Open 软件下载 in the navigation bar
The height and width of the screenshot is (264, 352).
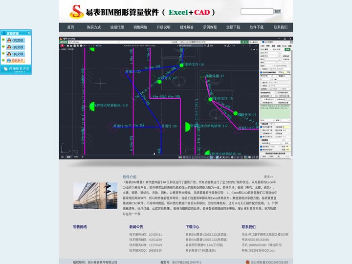(x=257, y=27)
